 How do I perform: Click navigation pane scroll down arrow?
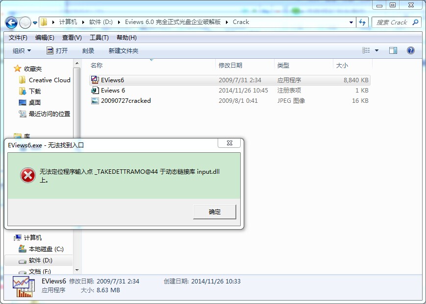pos(77,270)
